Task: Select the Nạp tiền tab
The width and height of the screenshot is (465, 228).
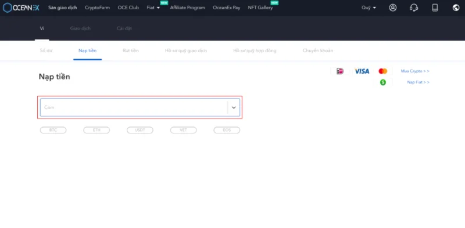Action: tap(88, 50)
